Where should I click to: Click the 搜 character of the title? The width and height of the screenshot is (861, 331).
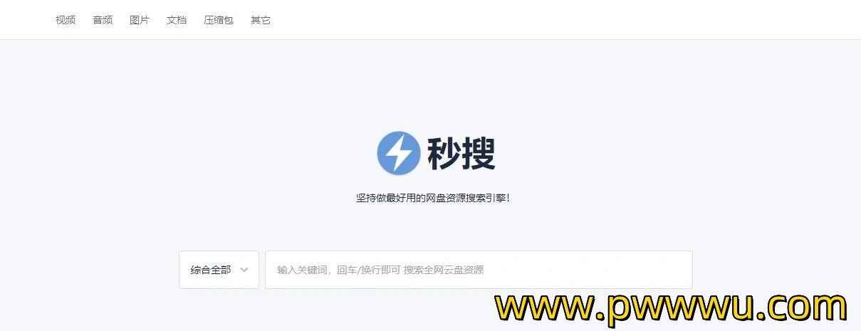click(479, 153)
